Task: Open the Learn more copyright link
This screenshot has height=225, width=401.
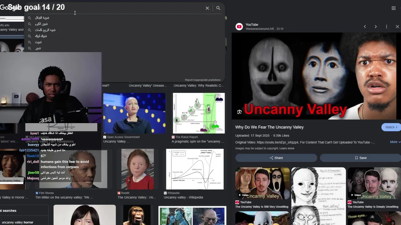Action: (x=287, y=148)
